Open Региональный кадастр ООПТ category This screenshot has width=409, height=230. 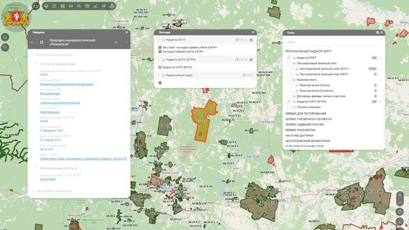coord(308,51)
